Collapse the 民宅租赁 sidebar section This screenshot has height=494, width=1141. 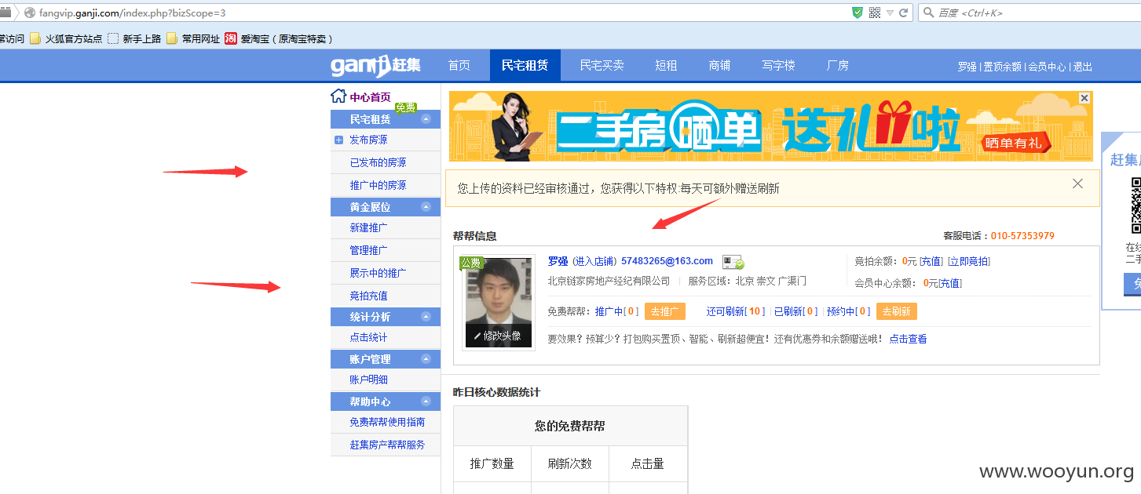click(426, 119)
